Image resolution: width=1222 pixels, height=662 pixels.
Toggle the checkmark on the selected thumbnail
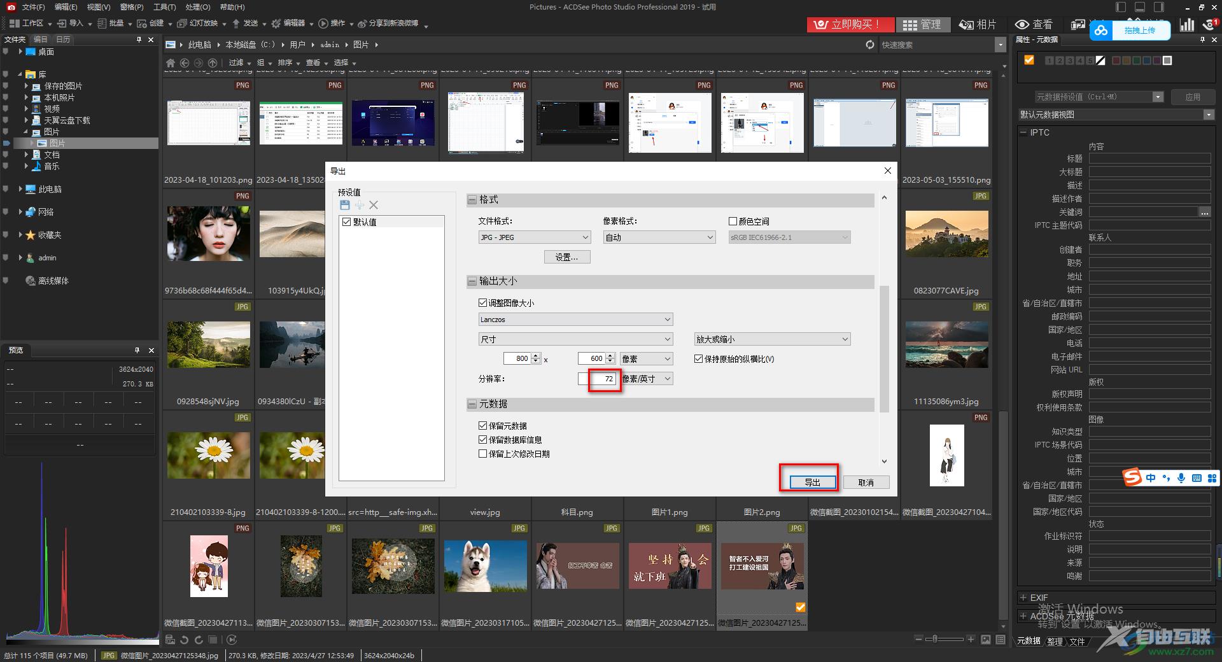tap(801, 607)
